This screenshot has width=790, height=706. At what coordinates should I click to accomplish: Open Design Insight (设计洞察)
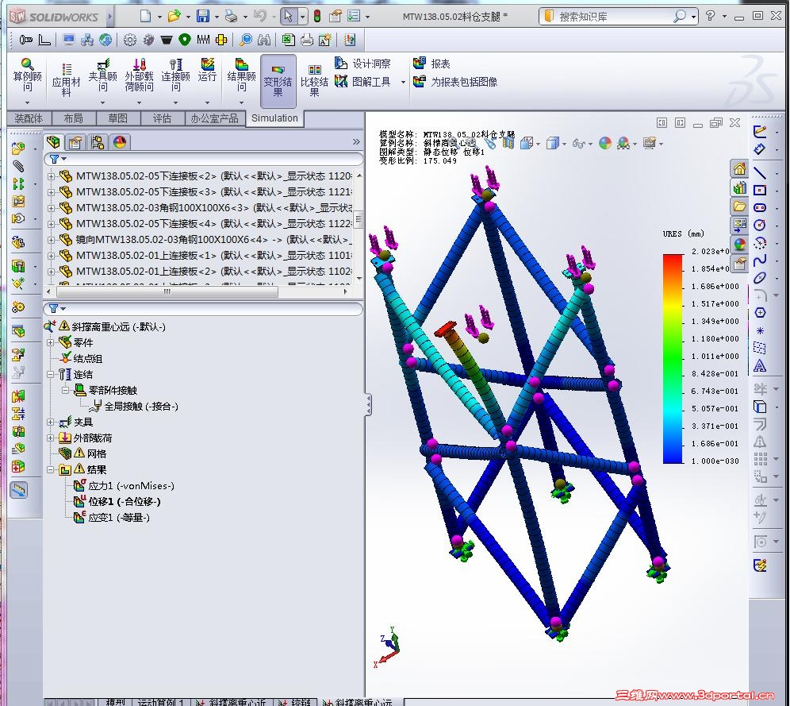pyautogui.click(x=362, y=64)
